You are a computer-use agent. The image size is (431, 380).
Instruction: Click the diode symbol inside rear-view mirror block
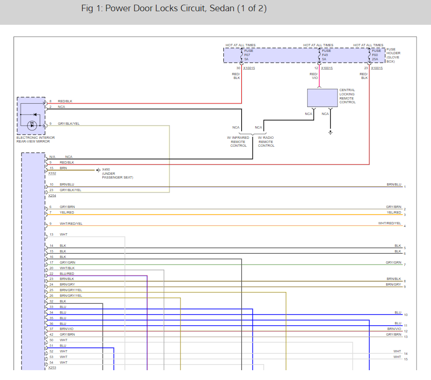click(35, 115)
